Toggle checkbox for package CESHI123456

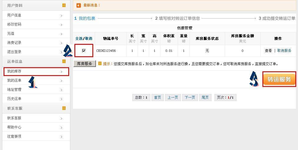click(x=84, y=51)
